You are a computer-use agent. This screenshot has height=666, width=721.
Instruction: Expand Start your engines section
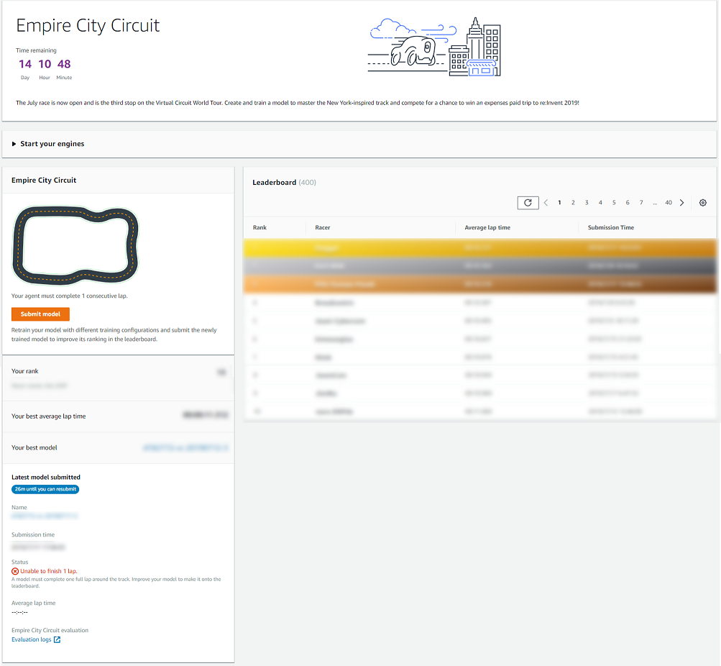tap(14, 144)
